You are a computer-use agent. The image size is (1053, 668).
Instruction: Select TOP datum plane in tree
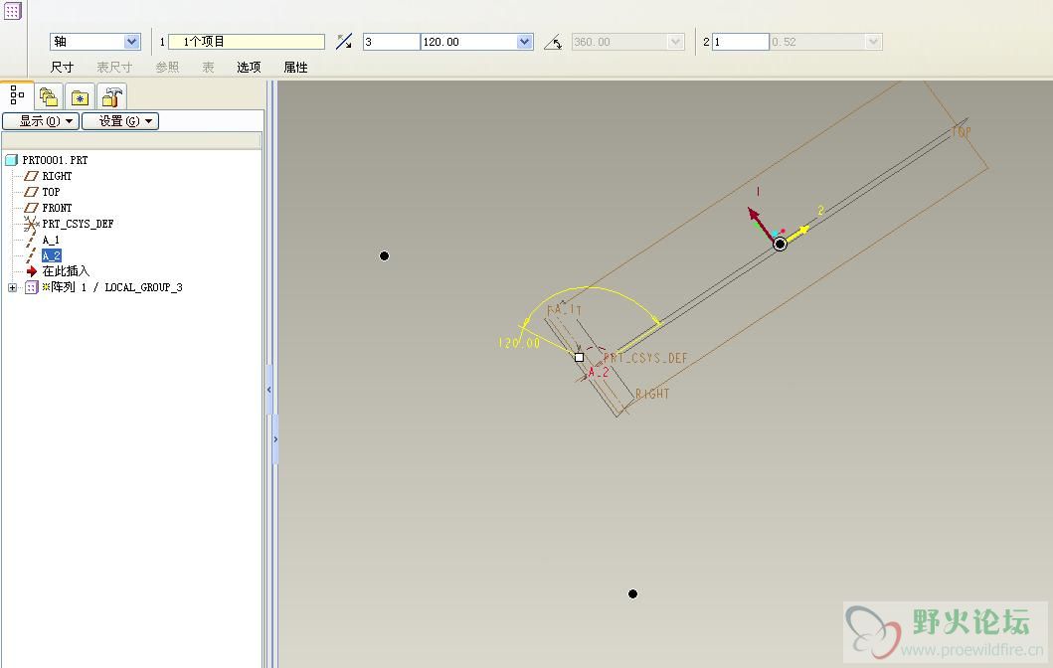51,192
